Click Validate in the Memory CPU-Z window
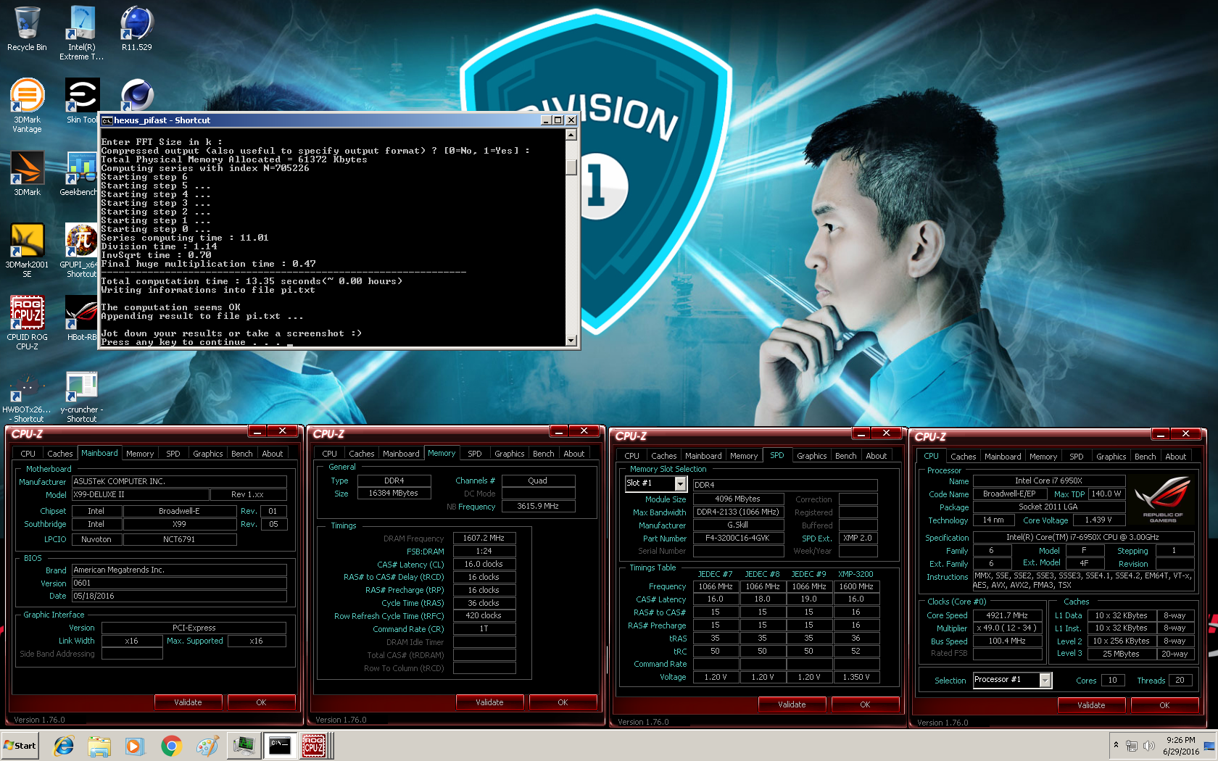This screenshot has height=761, width=1218. coord(489,702)
